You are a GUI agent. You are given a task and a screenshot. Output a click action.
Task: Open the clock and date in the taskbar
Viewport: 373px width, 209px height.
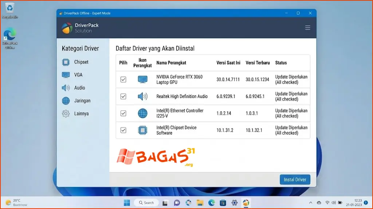354,202
